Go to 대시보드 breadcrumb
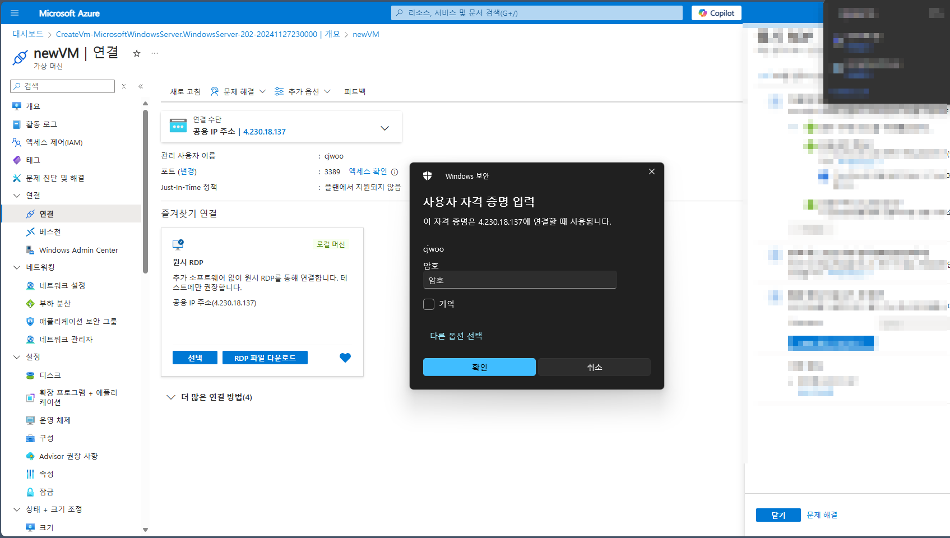Screen dimensions: 950x538 pyautogui.click(x=28, y=34)
